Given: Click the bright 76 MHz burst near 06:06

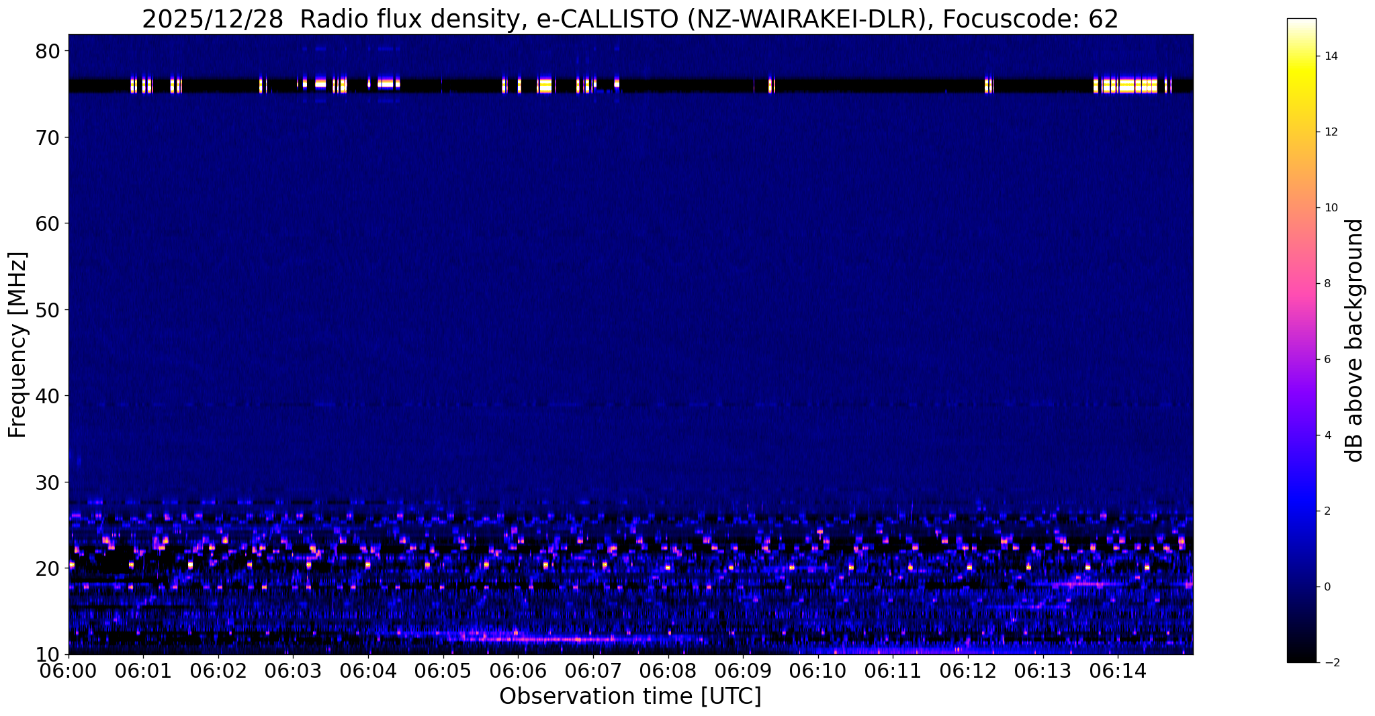Looking at the screenshot, I should tap(545, 85).
